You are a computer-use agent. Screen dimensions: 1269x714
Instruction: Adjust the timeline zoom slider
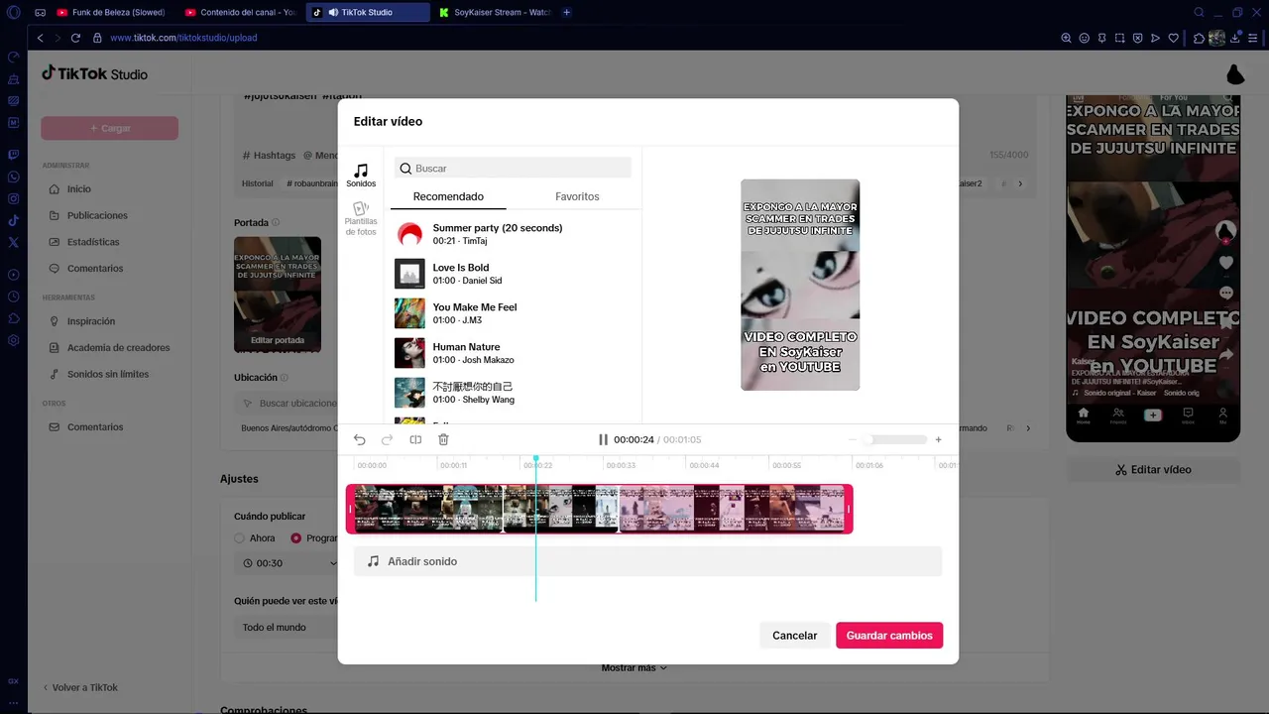tap(895, 439)
